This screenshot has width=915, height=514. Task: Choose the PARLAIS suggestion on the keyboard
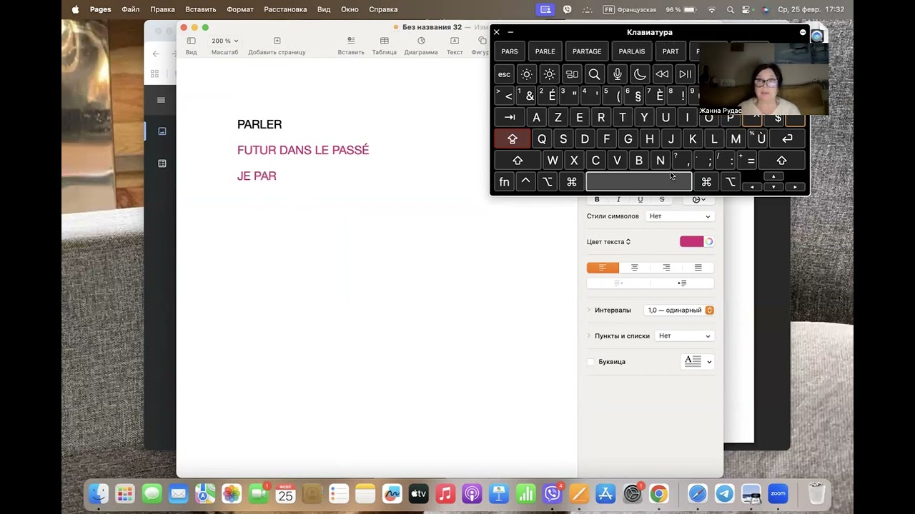pos(632,51)
